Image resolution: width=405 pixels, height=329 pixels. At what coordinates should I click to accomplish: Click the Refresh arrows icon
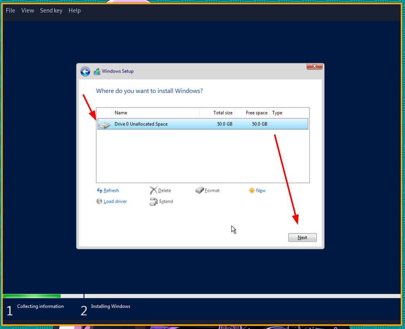[x=99, y=191]
